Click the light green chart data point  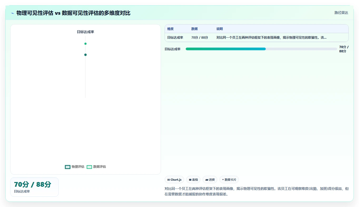point(85,44)
